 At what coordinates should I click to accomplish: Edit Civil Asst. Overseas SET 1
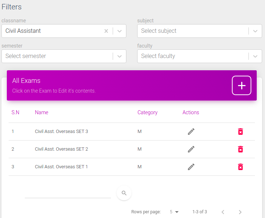coord(191,167)
